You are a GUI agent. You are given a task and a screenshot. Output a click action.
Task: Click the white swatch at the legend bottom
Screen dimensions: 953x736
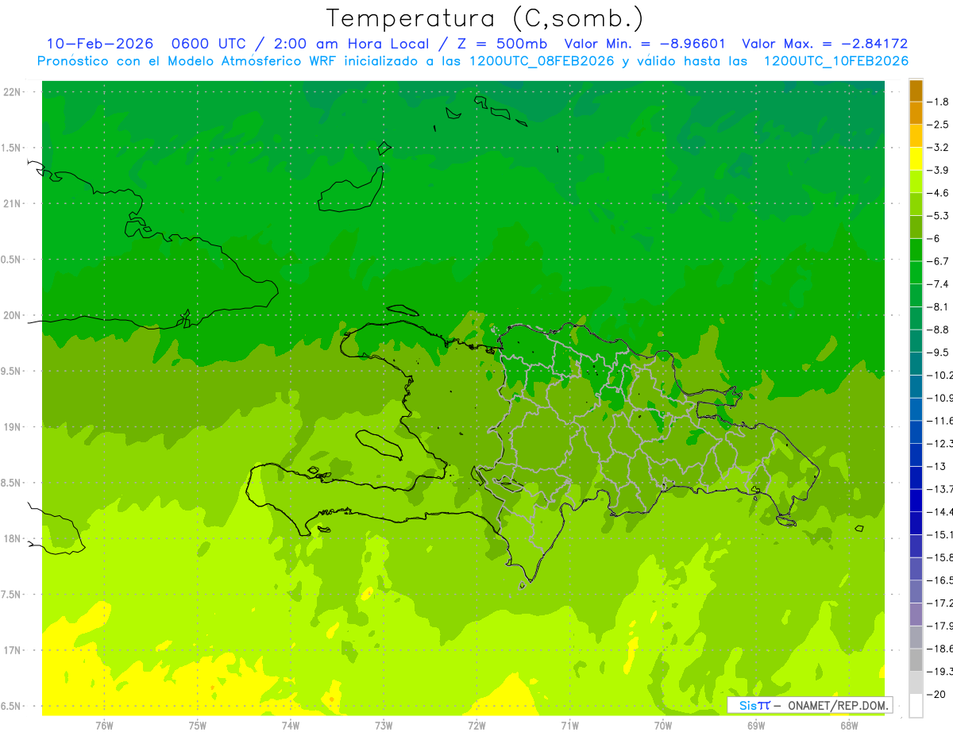tap(916, 706)
